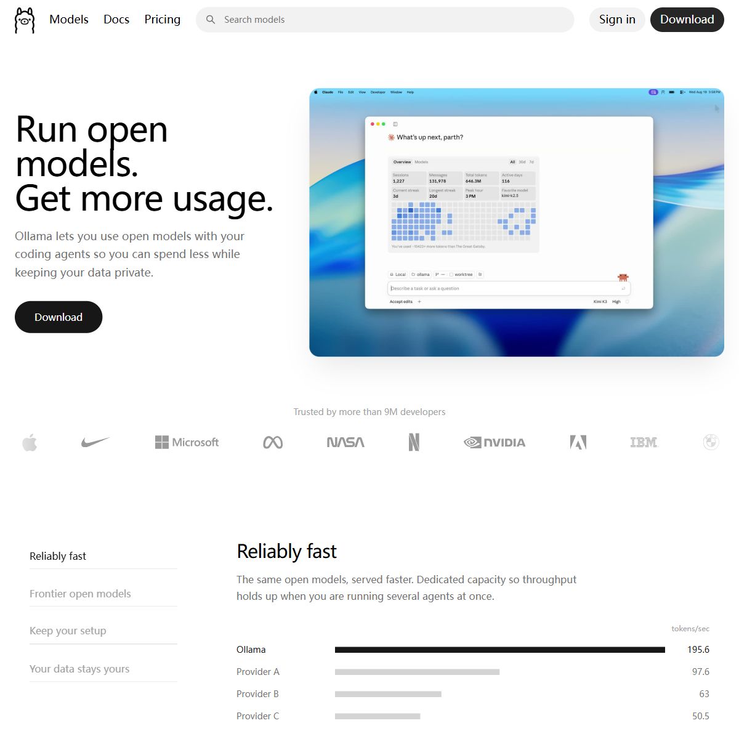Click the IBM logo
The height and width of the screenshot is (739, 739).
(x=644, y=442)
